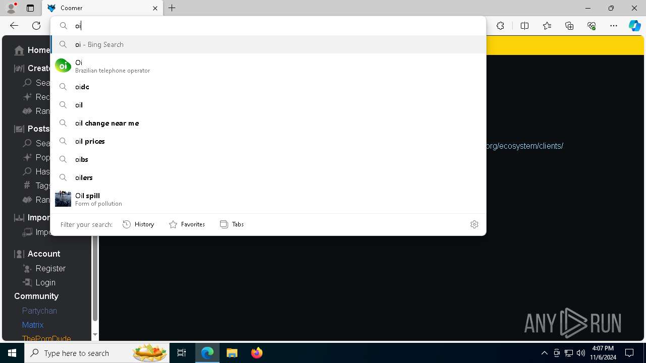Select the Coomer browser tab

[102, 8]
